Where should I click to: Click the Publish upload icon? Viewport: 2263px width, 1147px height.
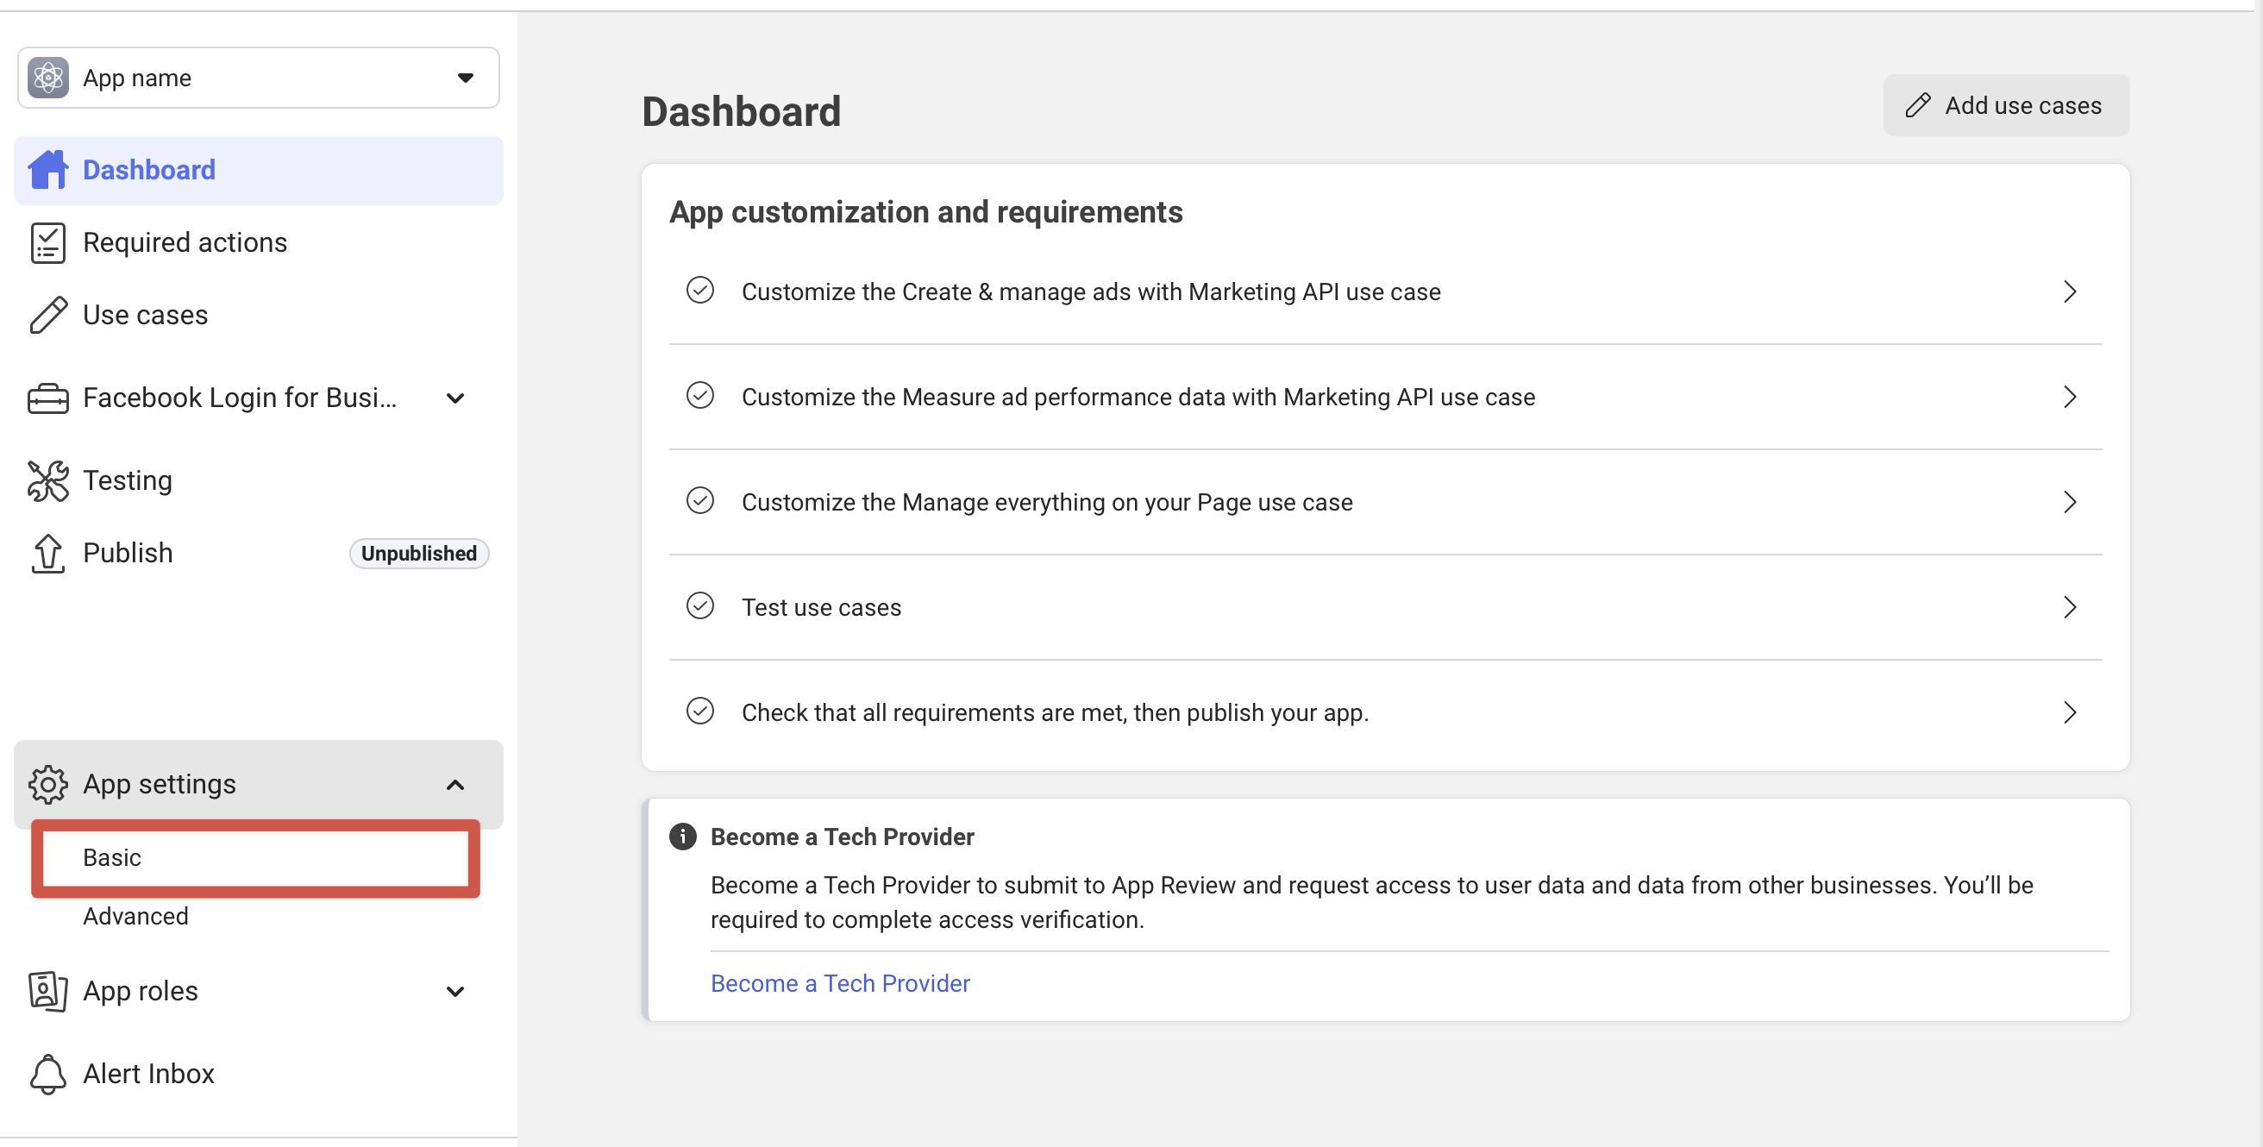[x=48, y=555]
